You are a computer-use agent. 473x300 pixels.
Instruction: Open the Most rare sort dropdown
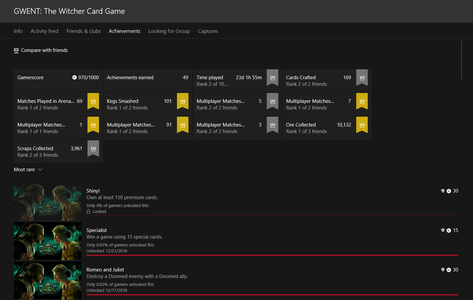[x=28, y=170]
